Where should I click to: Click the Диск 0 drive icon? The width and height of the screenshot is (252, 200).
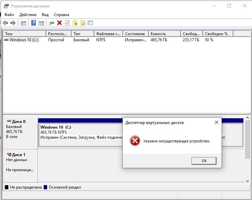coord(9,121)
